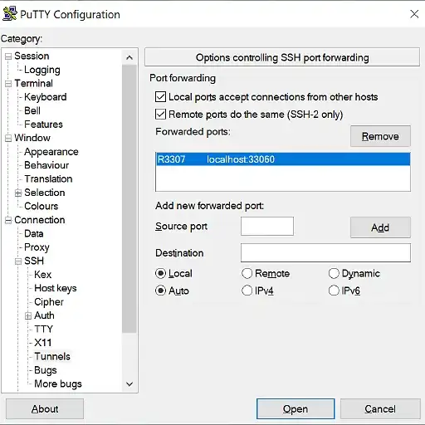Open the Window category
Viewport: 425px width, 425px height.
[x=32, y=138]
